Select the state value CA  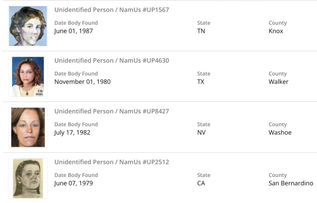click(201, 183)
